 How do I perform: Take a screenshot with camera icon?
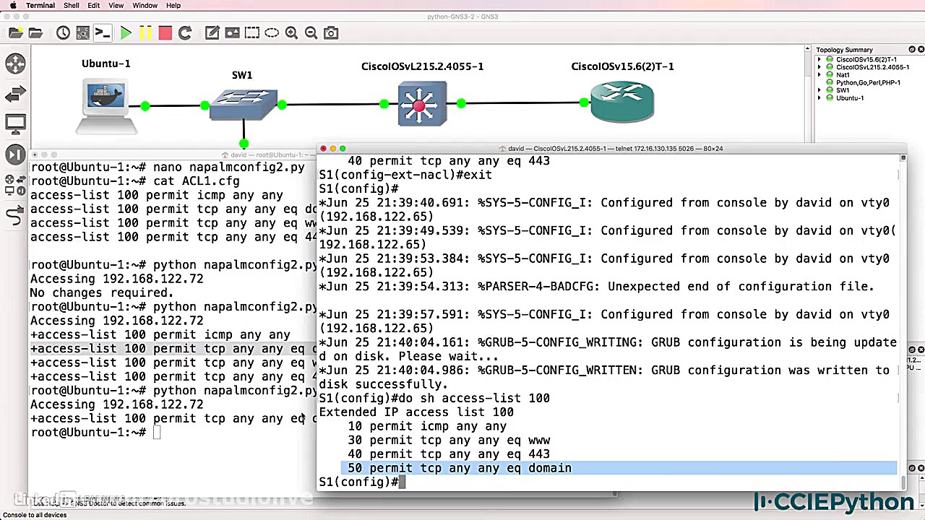331,32
